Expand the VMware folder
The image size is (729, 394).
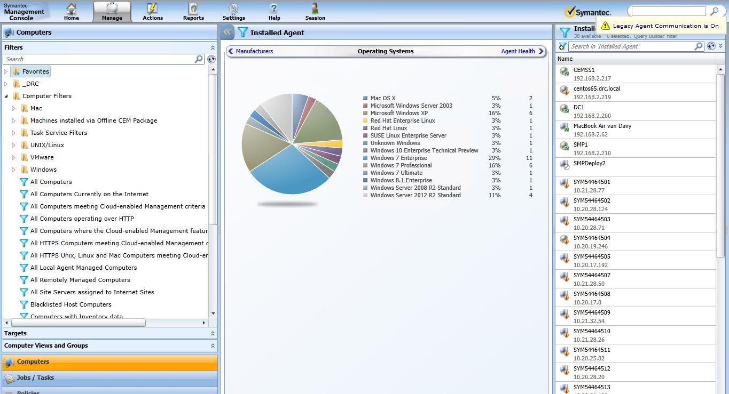pos(14,157)
